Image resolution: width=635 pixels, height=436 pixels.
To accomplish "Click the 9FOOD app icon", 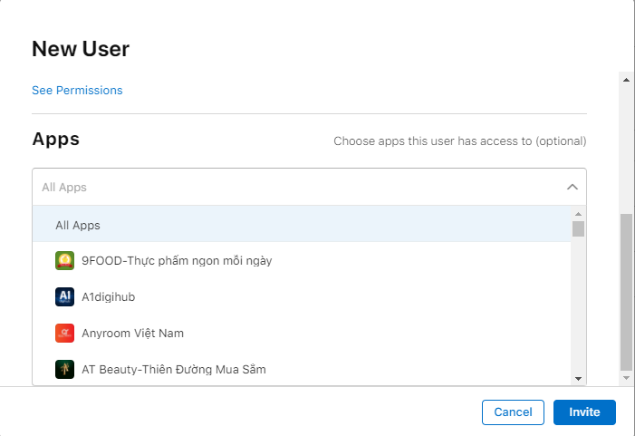I will pyautogui.click(x=64, y=261).
